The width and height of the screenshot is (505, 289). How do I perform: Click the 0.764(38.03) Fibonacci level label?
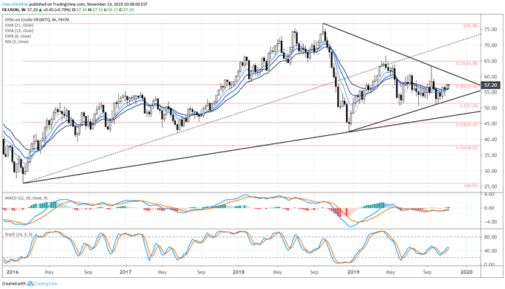468,148
